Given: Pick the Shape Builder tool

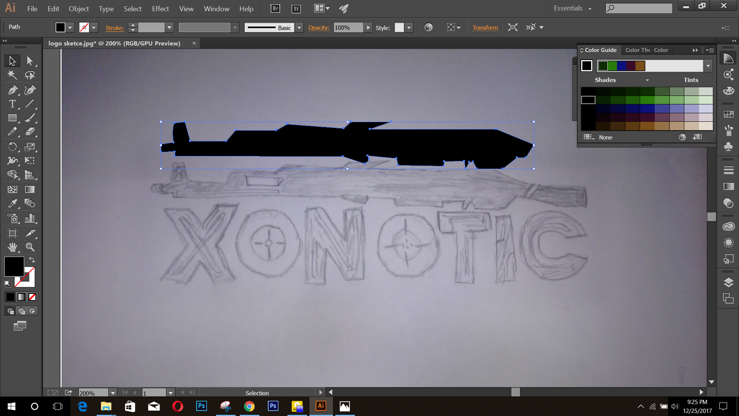Looking at the screenshot, I should [12, 174].
